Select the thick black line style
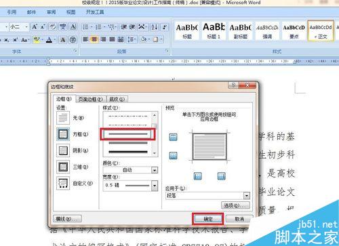 128,152
